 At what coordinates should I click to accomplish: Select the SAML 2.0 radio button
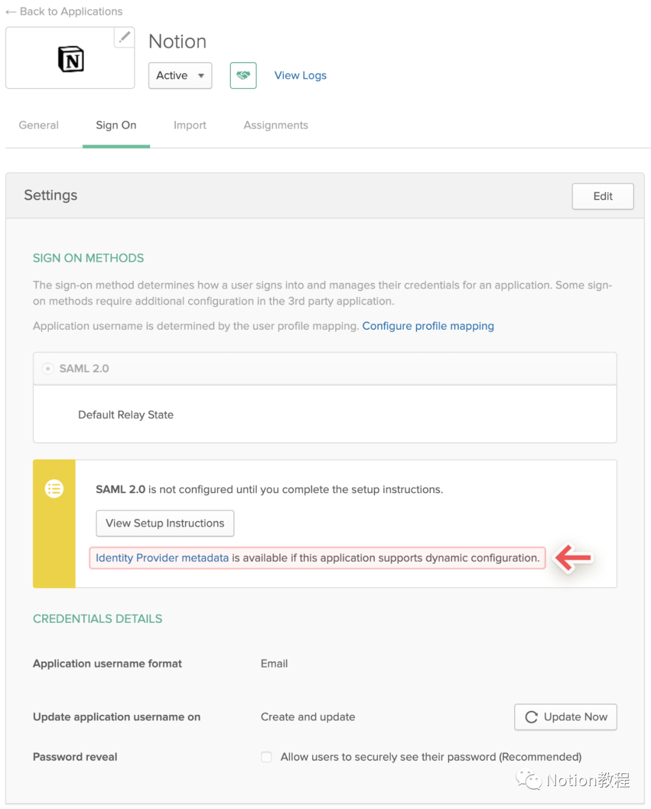tap(48, 368)
